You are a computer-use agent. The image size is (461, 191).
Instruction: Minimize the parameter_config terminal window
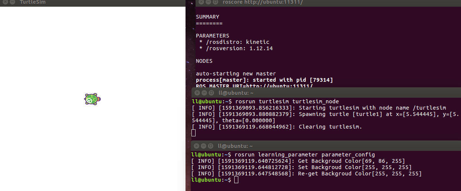pyautogui.click(x=203, y=146)
